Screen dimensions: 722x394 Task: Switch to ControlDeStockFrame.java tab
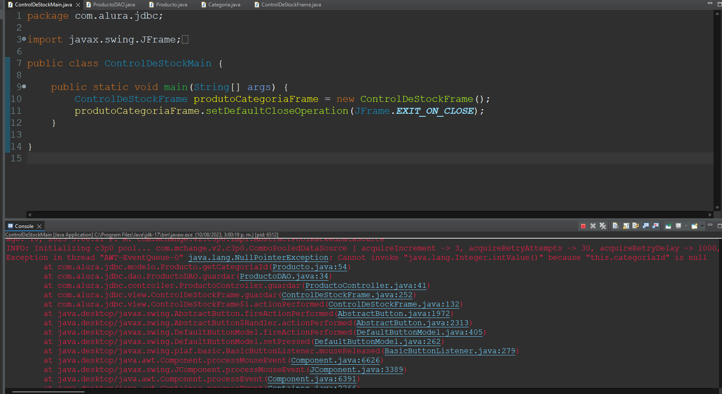pos(287,5)
